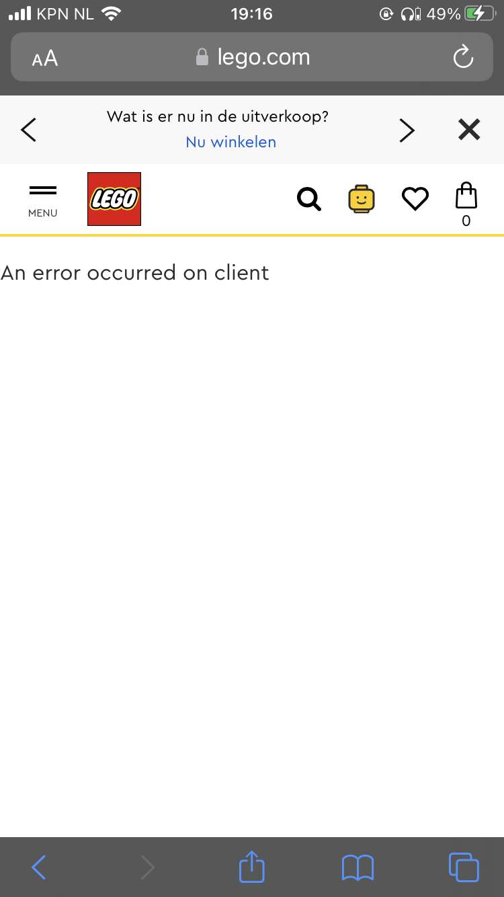The image size is (504, 897).
Task: Click the red LEGO logo
Action: pos(114,199)
